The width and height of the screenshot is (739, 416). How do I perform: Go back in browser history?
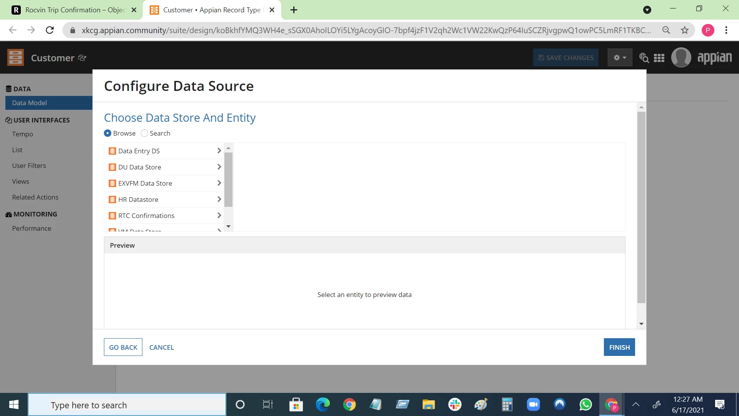(x=13, y=30)
